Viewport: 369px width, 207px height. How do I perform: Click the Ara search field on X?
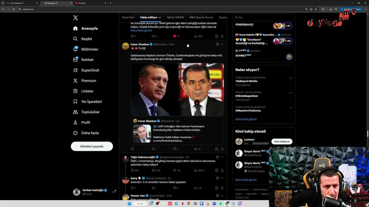(x=264, y=17)
